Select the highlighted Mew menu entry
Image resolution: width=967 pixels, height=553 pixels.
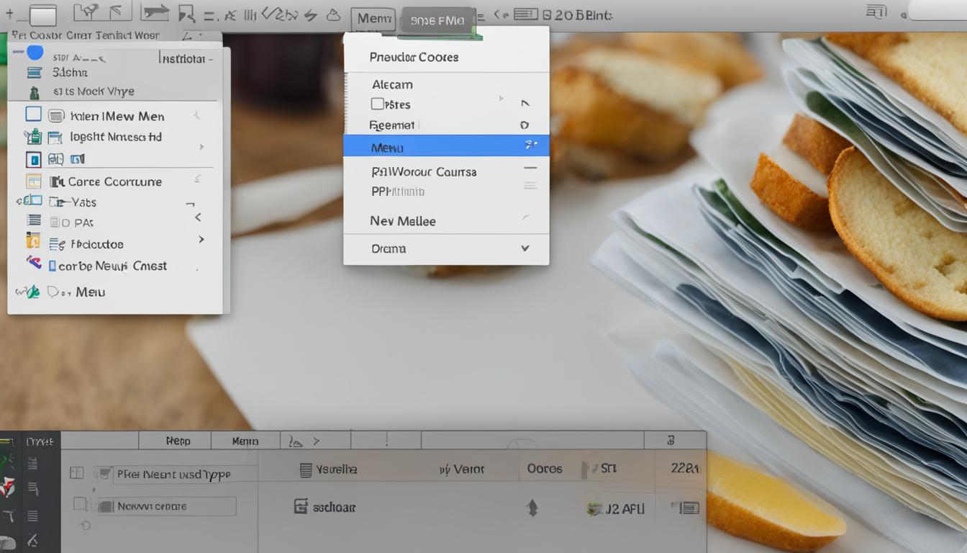coord(446,146)
